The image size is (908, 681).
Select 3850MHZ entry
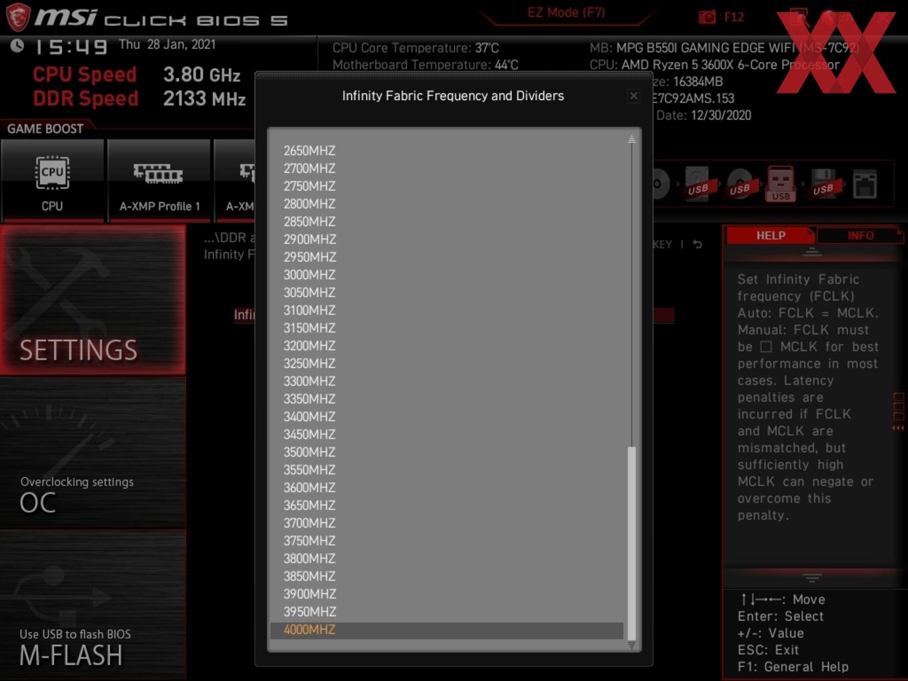tap(309, 576)
